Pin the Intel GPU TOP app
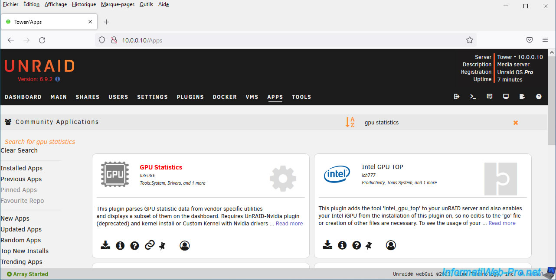The height and width of the screenshot is (280, 556). pos(369,246)
